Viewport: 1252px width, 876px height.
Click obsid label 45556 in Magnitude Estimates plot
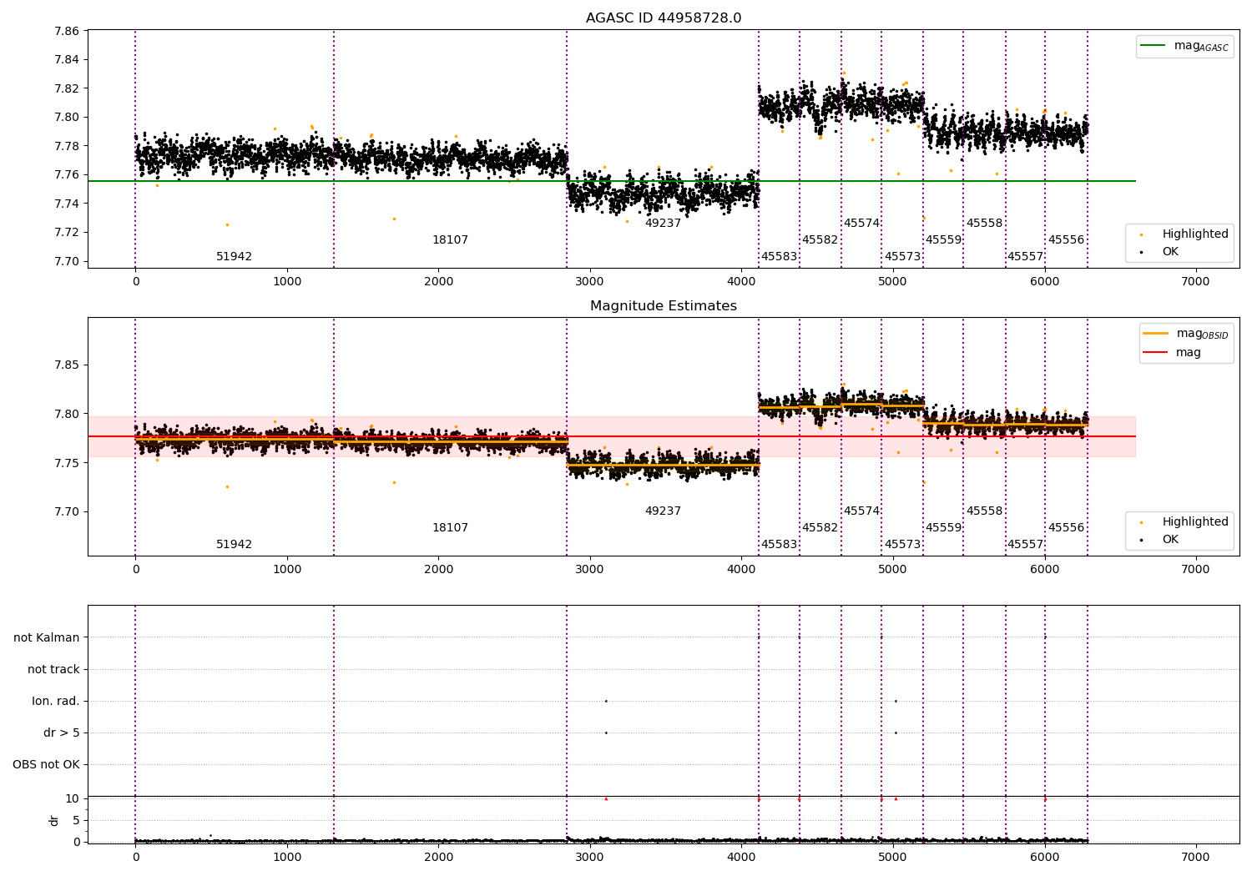pos(1066,528)
